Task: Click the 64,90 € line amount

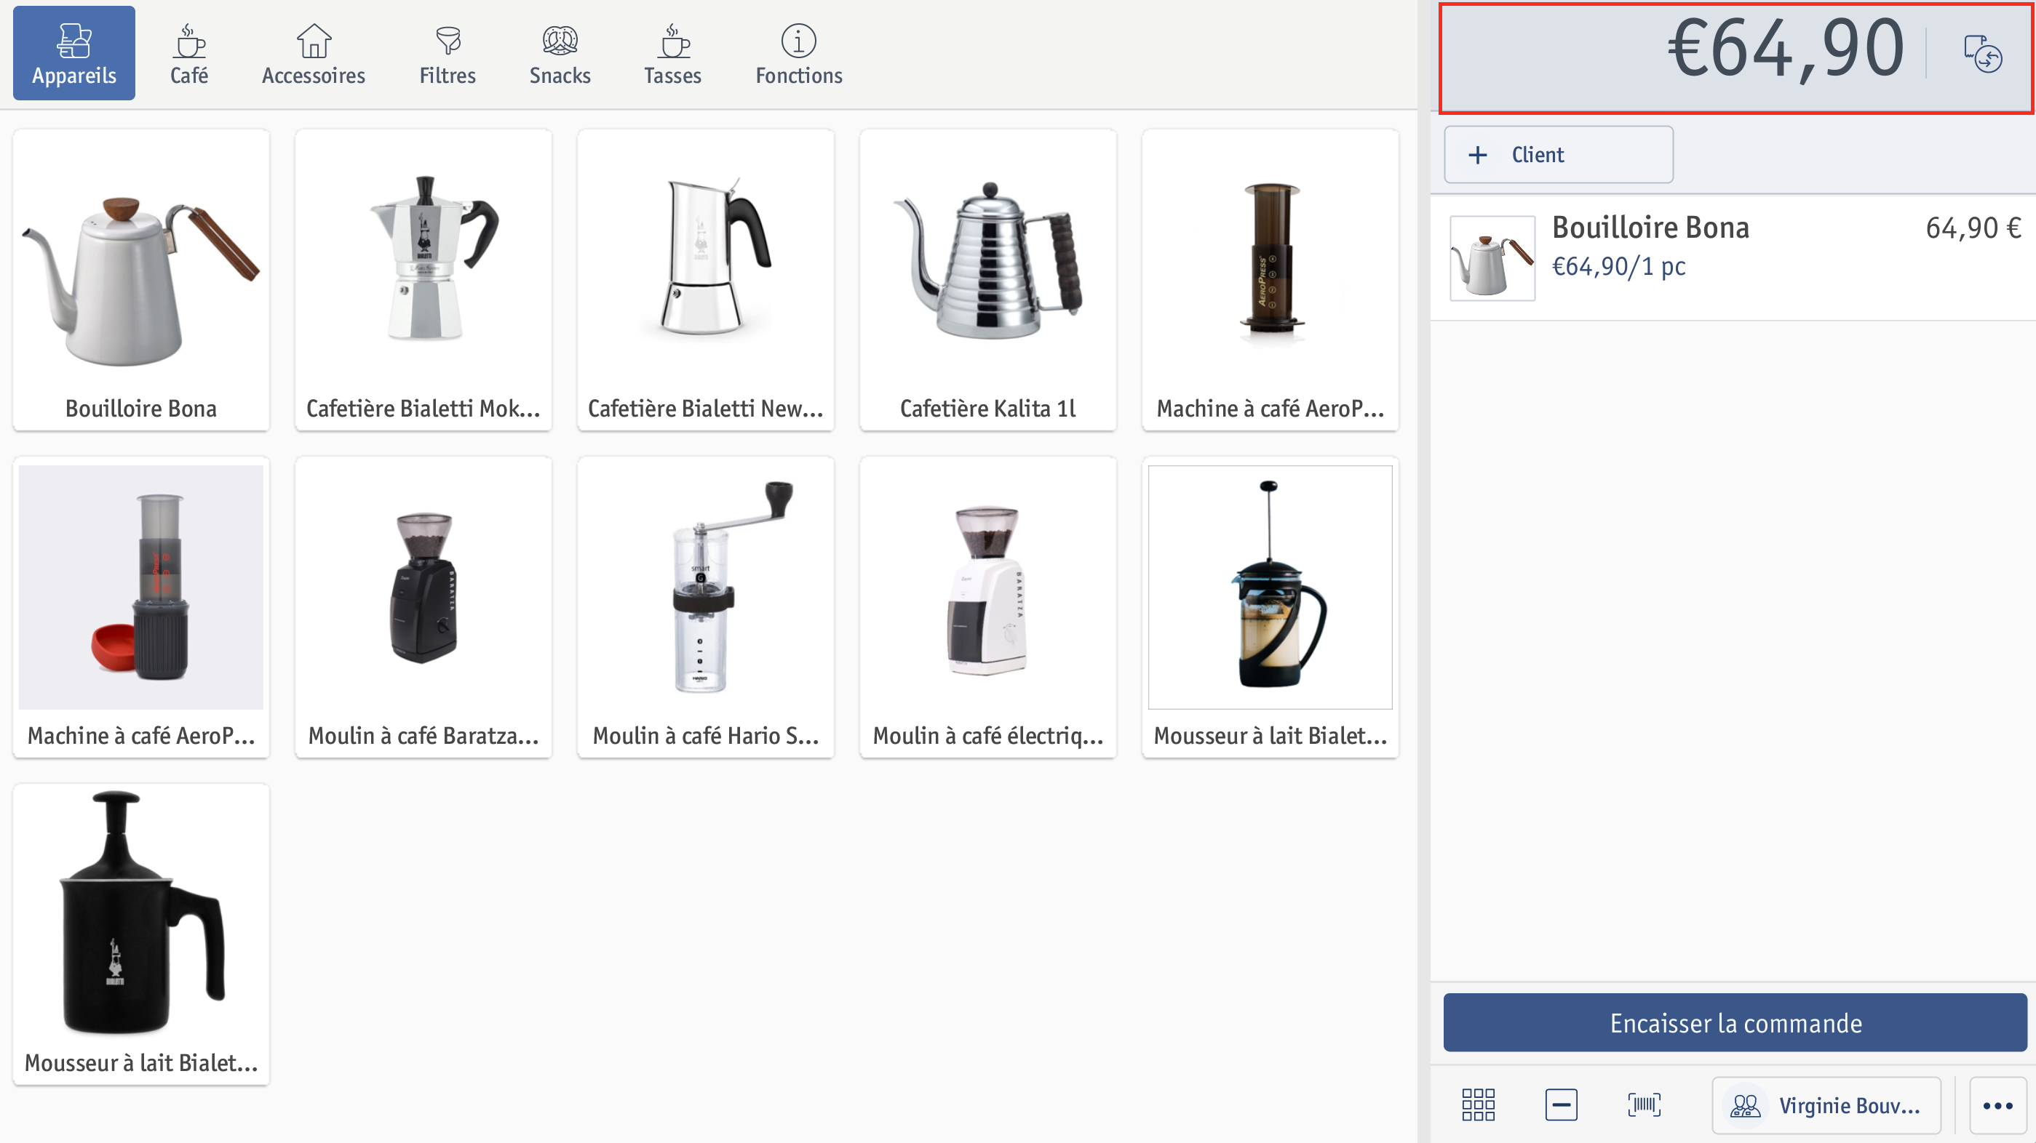Action: pos(1972,228)
